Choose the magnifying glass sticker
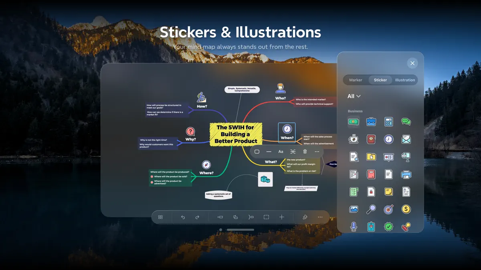Image resolution: width=481 pixels, height=270 pixels. point(371,209)
